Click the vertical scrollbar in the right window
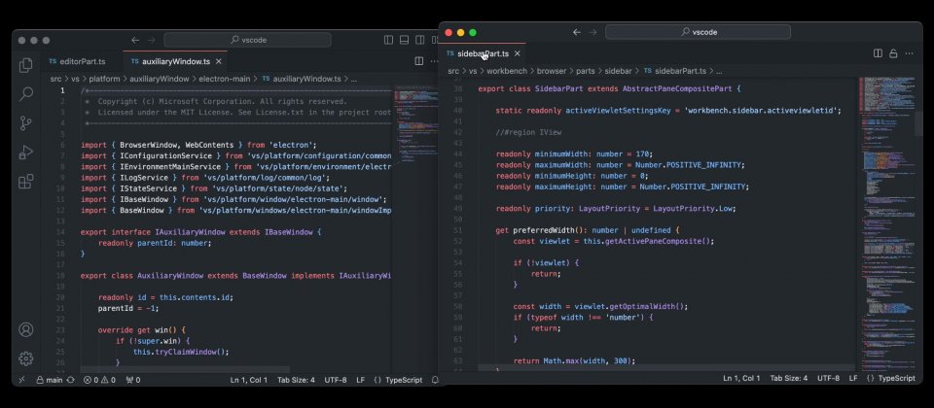Image resolution: width=934 pixels, height=408 pixels. (x=919, y=123)
